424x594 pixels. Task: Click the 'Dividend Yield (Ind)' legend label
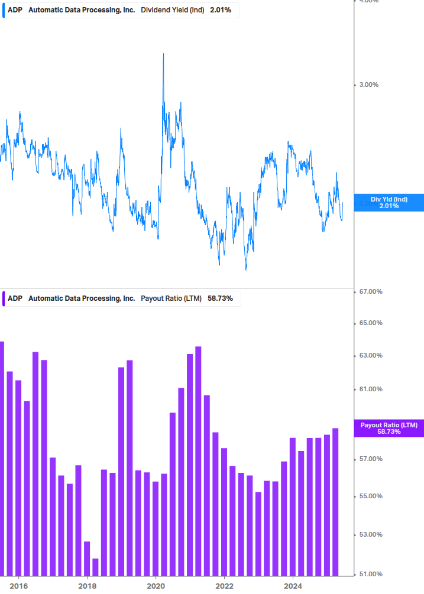[173, 10]
